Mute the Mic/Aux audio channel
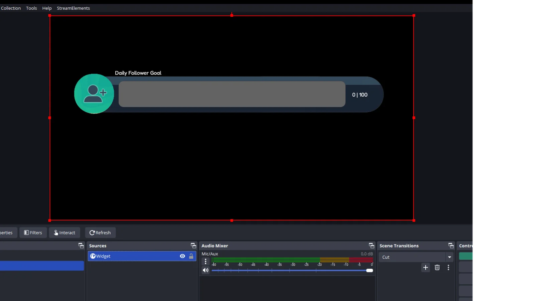Viewport: 535px width, 301px height. click(x=206, y=270)
